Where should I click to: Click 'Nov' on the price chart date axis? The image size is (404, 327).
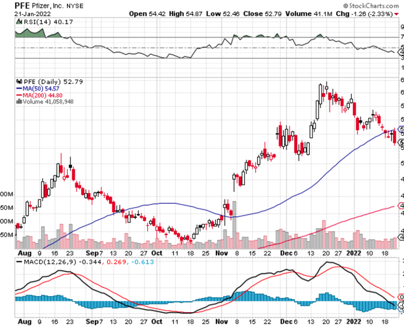(x=221, y=253)
